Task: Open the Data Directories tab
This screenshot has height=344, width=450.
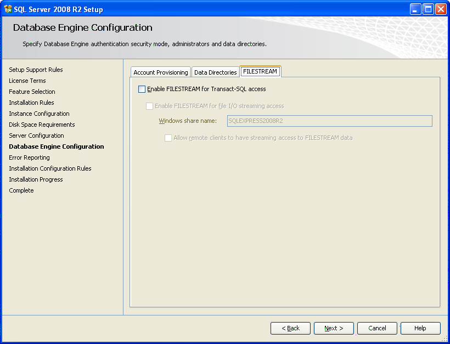Action: [216, 72]
